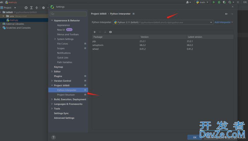This screenshot has width=248, height=141.
Task: Confirm settings with OK button
Action: (x=195, y=137)
